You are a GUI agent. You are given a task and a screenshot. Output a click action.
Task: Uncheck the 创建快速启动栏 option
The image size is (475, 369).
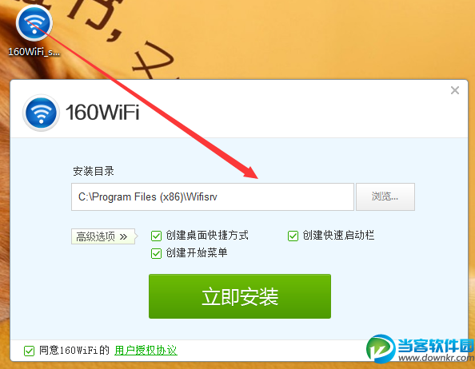(293, 236)
